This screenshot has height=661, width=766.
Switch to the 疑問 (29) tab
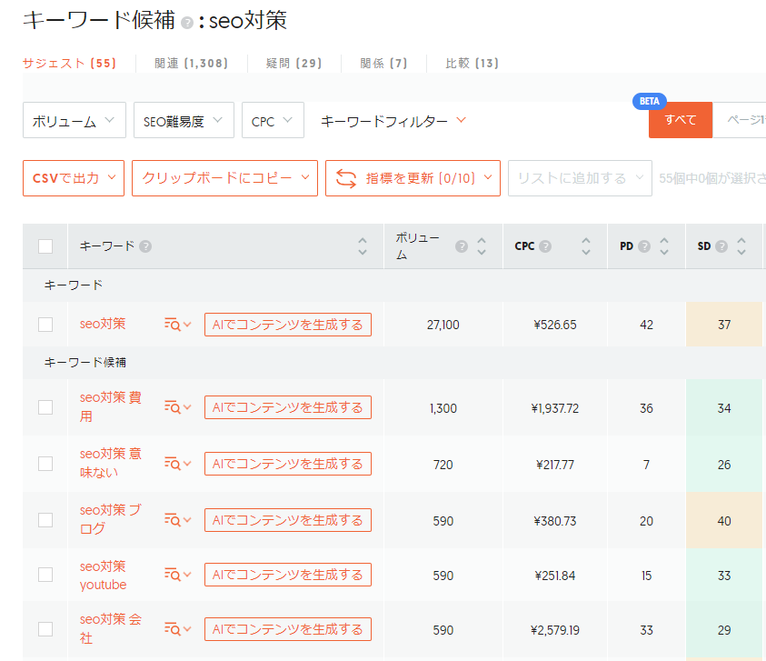click(293, 63)
